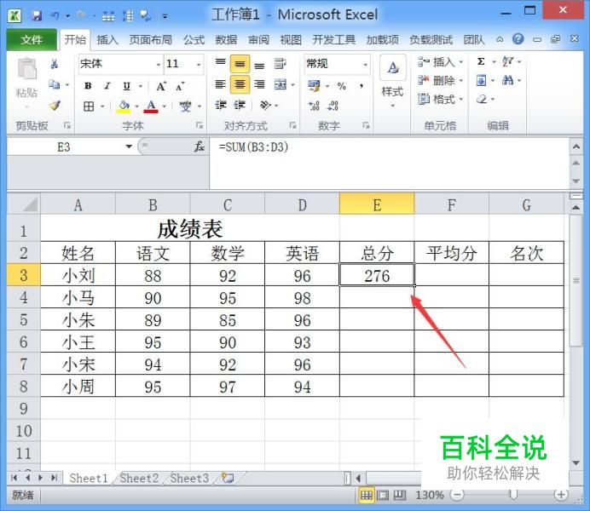Toggle Underline formatting

click(x=127, y=86)
